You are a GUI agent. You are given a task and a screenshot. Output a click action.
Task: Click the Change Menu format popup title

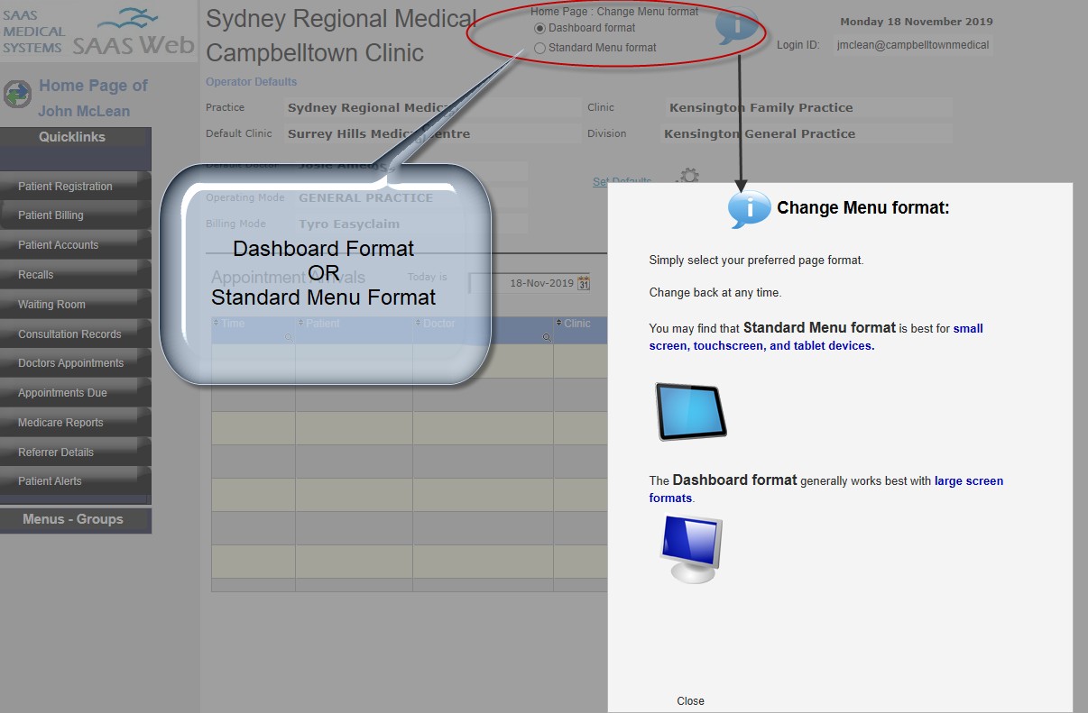tap(863, 208)
